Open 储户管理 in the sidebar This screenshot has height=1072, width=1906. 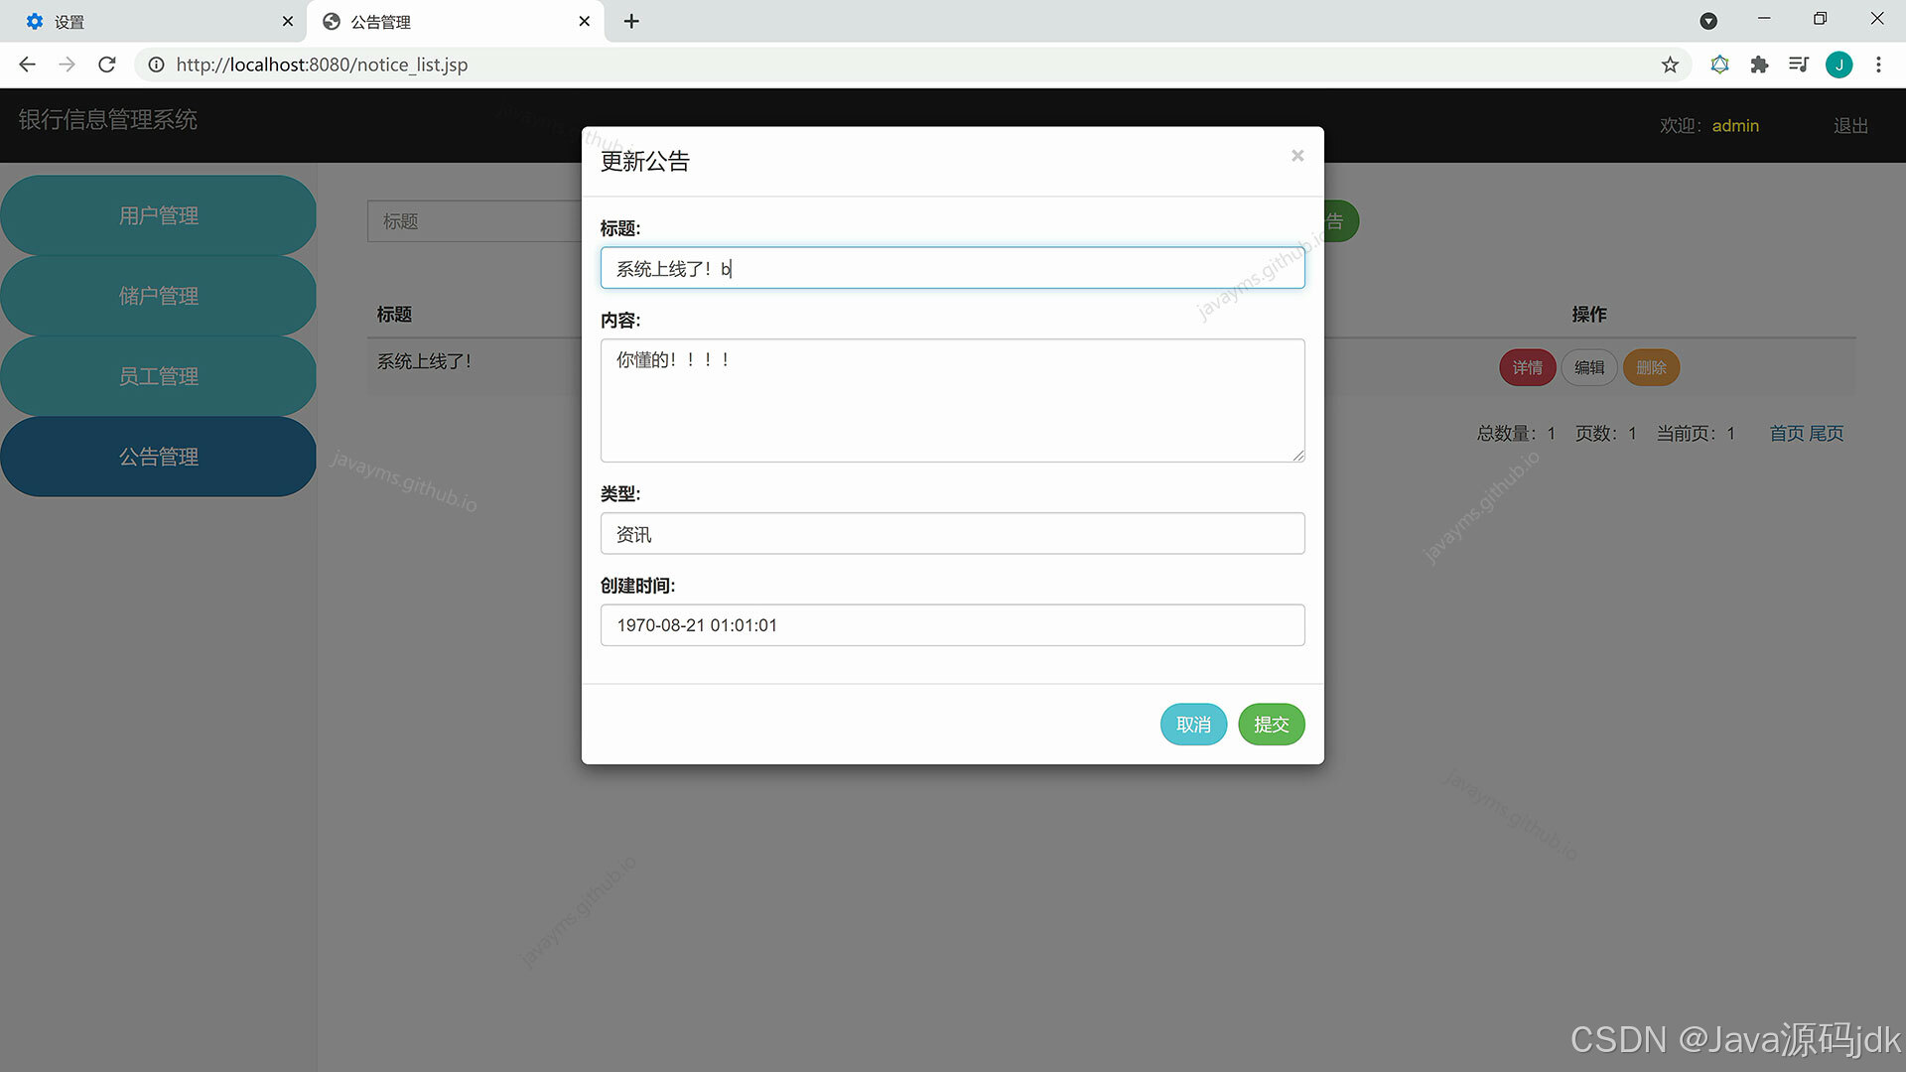pos(159,296)
